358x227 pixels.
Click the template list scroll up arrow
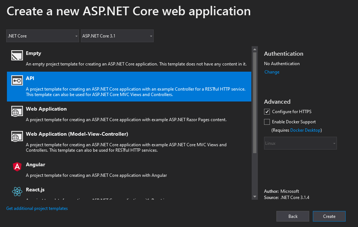255,49
